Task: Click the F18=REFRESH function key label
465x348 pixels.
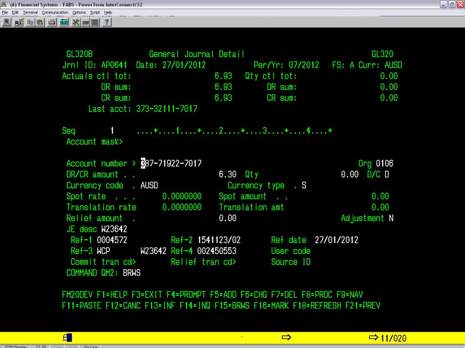Action: tap(317, 306)
